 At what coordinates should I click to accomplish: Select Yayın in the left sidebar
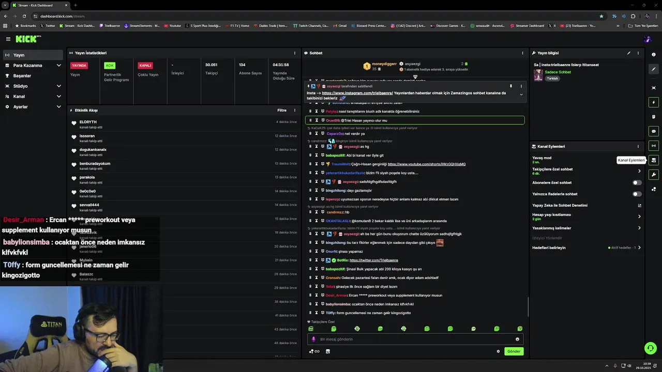pyautogui.click(x=32, y=55)
